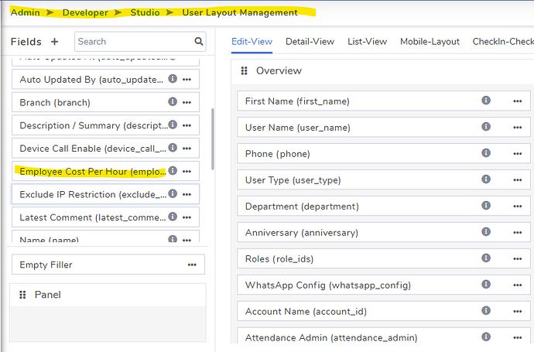The width and height of the screenshot is (534, 352).
Task: Click the Fields search box
Action: (x=140, y=42)
